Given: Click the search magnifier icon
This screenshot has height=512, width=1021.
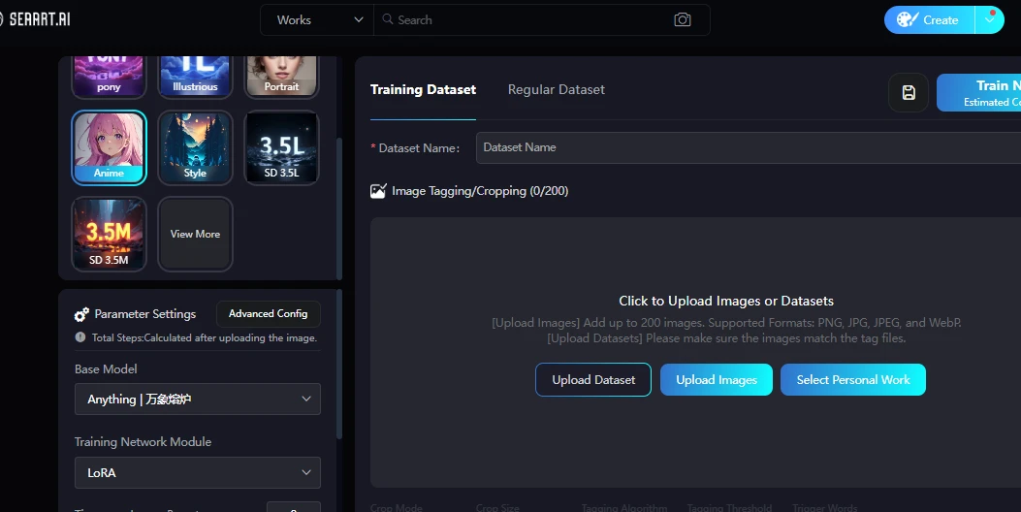Looking at the screenshot, I should point(386,20).
